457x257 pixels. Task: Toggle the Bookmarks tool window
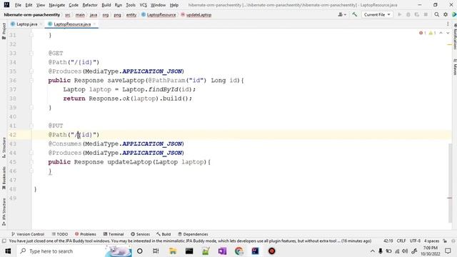(x=4, y=178)
